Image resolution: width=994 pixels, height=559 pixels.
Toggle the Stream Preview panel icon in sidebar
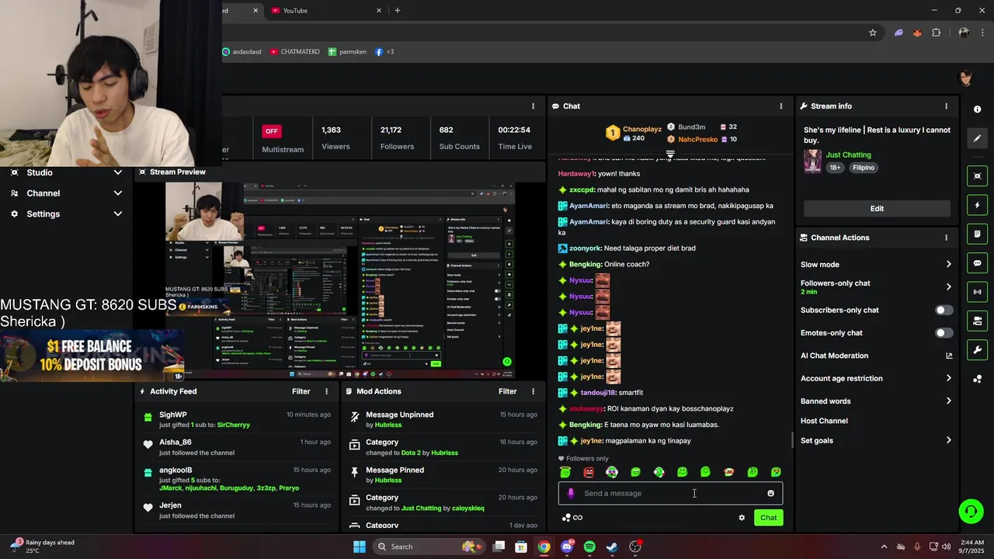pos(977,176)
